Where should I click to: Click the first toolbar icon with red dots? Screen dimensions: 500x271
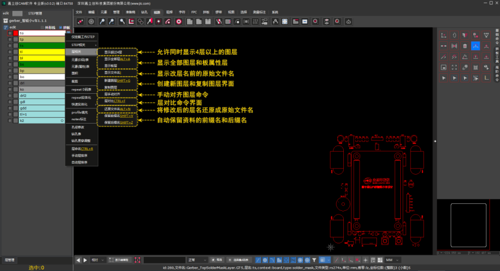click(80, 22)
